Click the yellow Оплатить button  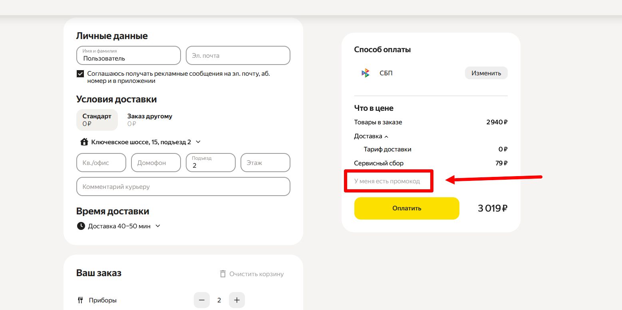(407, 208)
